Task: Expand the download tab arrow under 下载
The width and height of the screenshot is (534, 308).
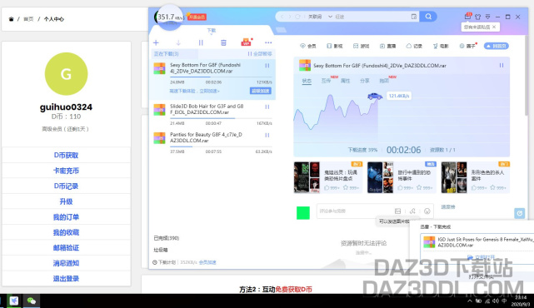Action: pyautogui.click(x=211, y=34)
